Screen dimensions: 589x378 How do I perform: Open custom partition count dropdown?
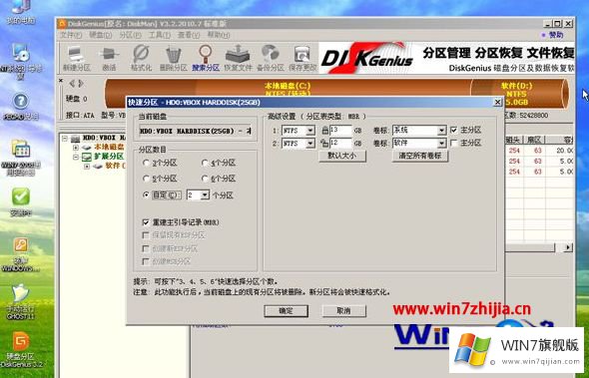pyautogui.click(x=205, y=194)
